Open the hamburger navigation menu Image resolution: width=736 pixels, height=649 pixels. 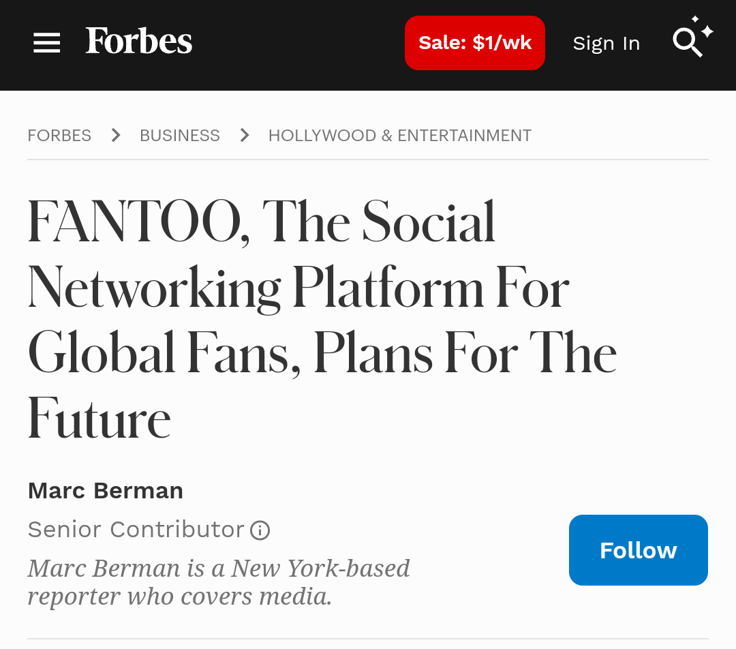click(x=46, y=43)
